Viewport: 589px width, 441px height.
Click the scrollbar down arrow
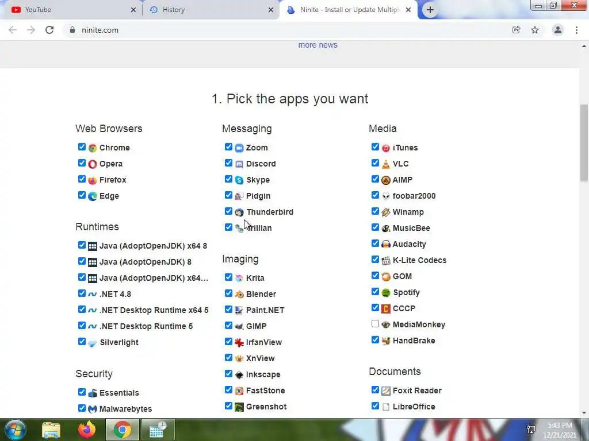point(584,413)
